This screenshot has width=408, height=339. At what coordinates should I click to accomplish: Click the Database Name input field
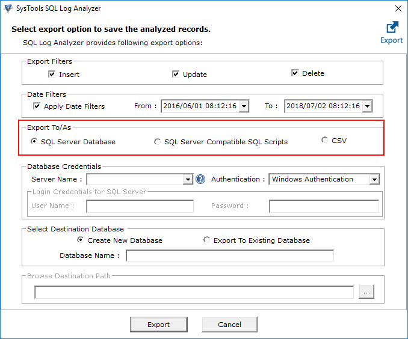click(230, 255)
